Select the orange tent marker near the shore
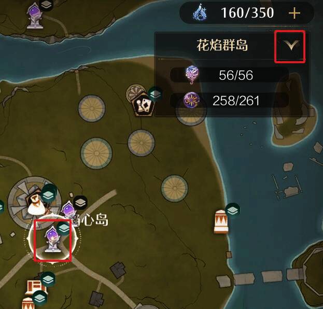Viewport: 323px width, 309px height. click(x=221, y=221)
